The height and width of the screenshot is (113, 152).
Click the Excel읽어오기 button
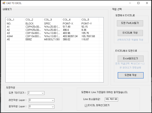(x=131, y=59)
